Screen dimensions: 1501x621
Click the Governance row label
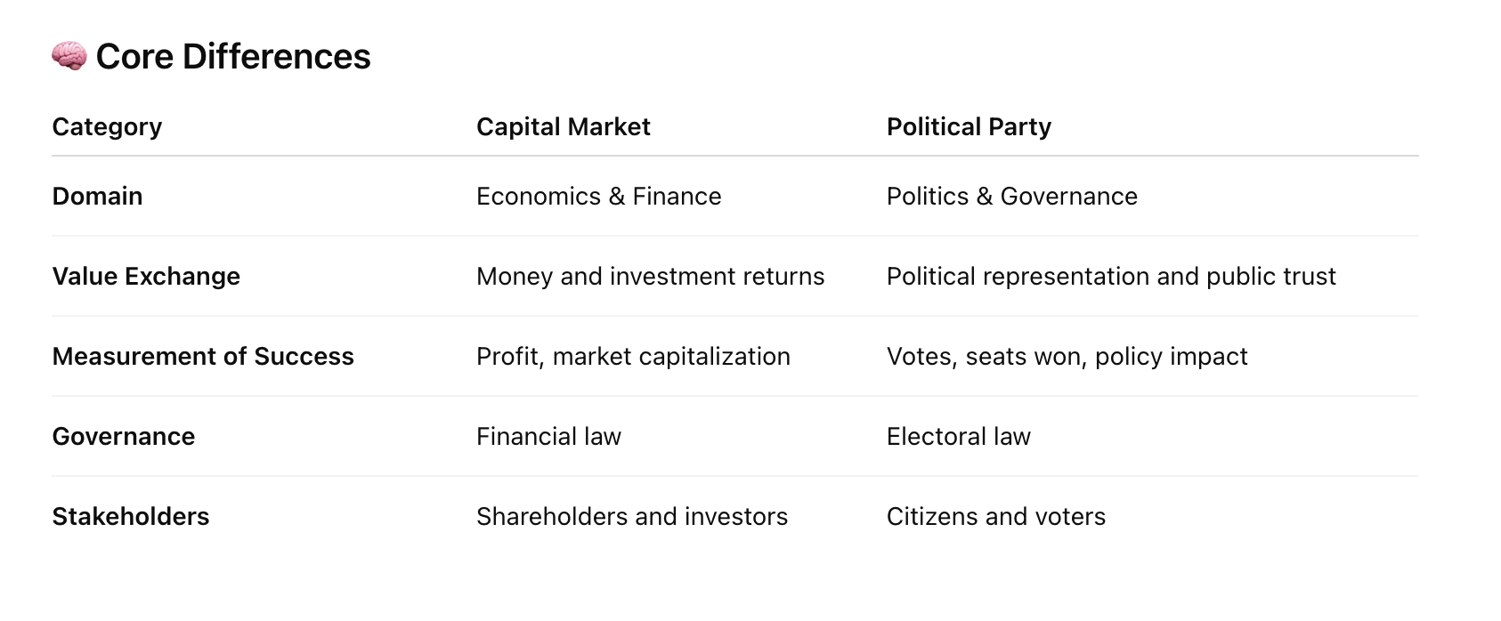point(124,437)
